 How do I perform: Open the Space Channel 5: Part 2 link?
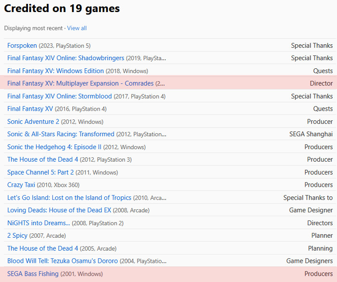pyautogui.click(x=40, y=172)
